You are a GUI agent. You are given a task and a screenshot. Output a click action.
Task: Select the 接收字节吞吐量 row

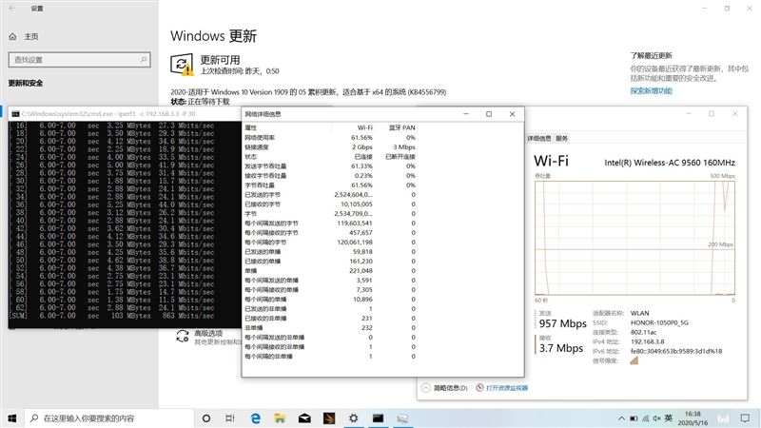pyautogui.click(x=330, y=176)
